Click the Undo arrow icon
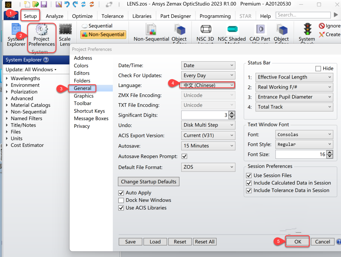Screen dimensions: 341x257 tap(67, 4)
